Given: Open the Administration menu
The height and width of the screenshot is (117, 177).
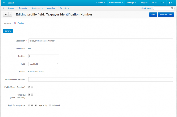Looking at the screenshot, I should 116,3.
